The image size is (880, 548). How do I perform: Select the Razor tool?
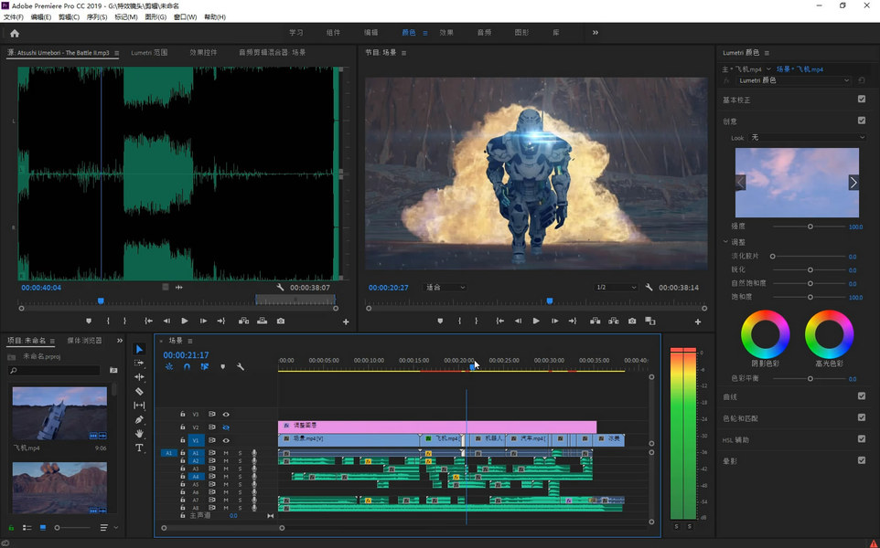139,391
